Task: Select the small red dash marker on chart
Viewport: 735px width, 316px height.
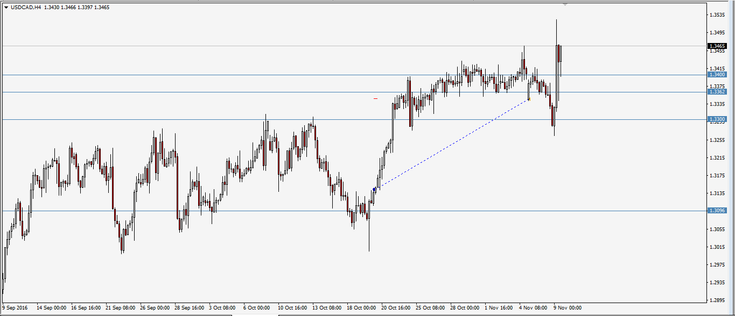Action: pyautogui.click(x=375, y=98)
